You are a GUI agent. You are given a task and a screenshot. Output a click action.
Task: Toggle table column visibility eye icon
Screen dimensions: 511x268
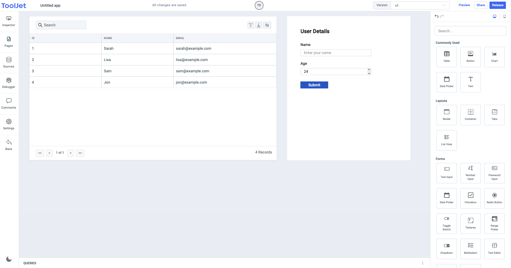click(267, 25)
